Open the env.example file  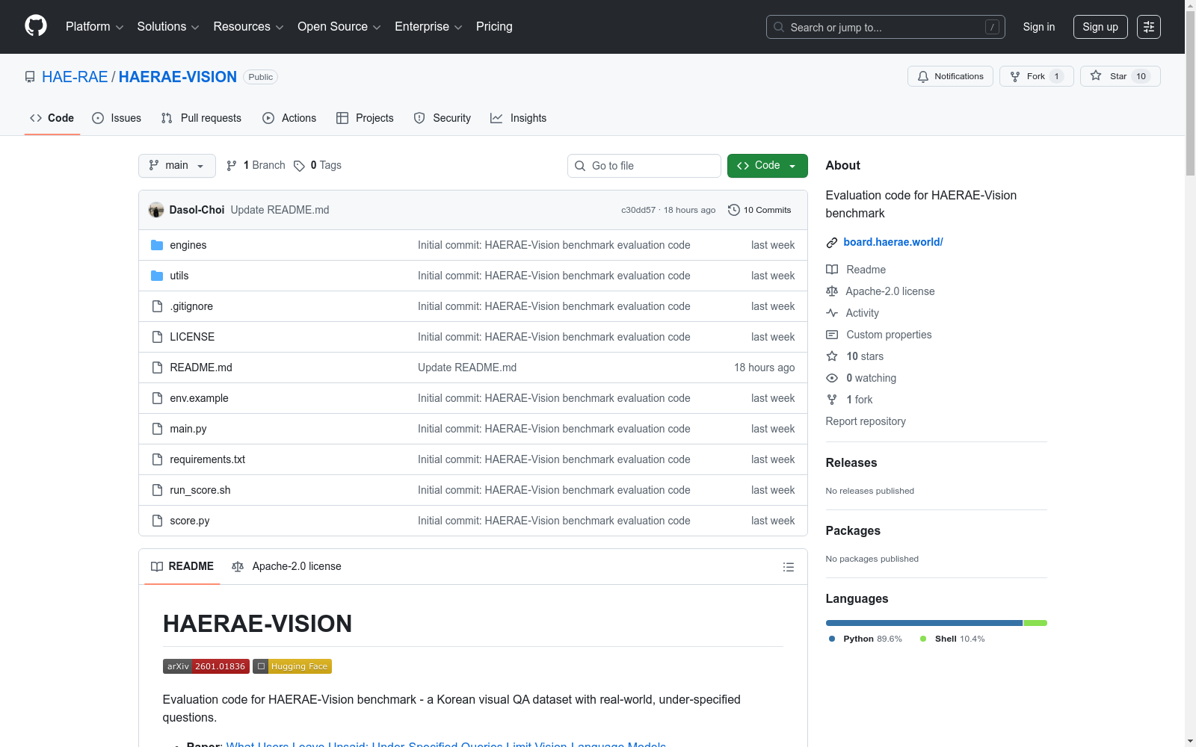[199, 398]
